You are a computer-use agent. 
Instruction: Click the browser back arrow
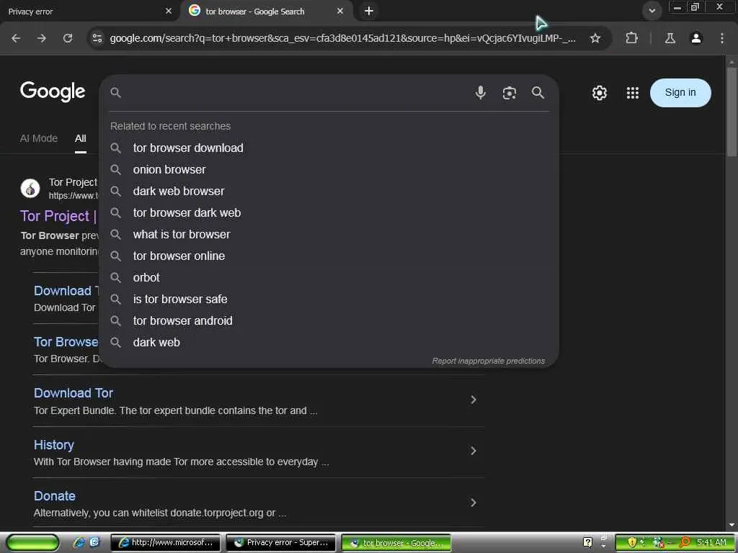[16, 38]
